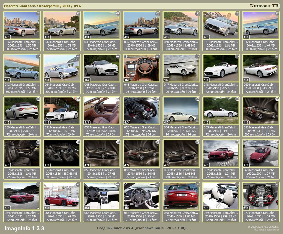The image size is (283, 234).
Task: Click the NSB Software copyright notice
Action: point(263,228)
